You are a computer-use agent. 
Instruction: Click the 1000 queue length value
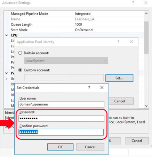(79, 25)
